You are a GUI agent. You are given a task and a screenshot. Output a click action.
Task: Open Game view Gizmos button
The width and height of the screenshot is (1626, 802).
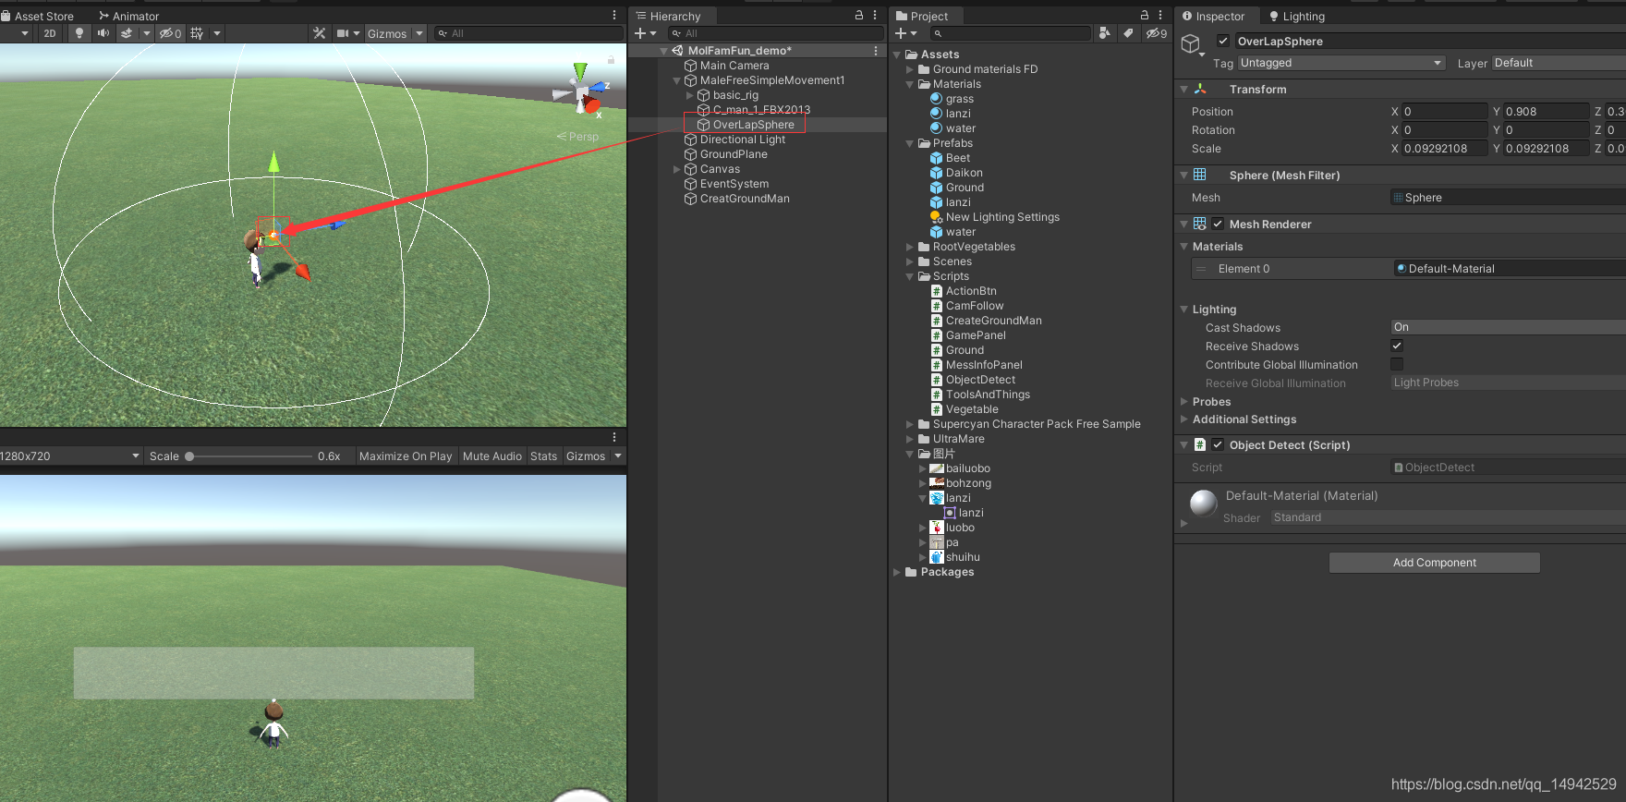click(586, 456)
